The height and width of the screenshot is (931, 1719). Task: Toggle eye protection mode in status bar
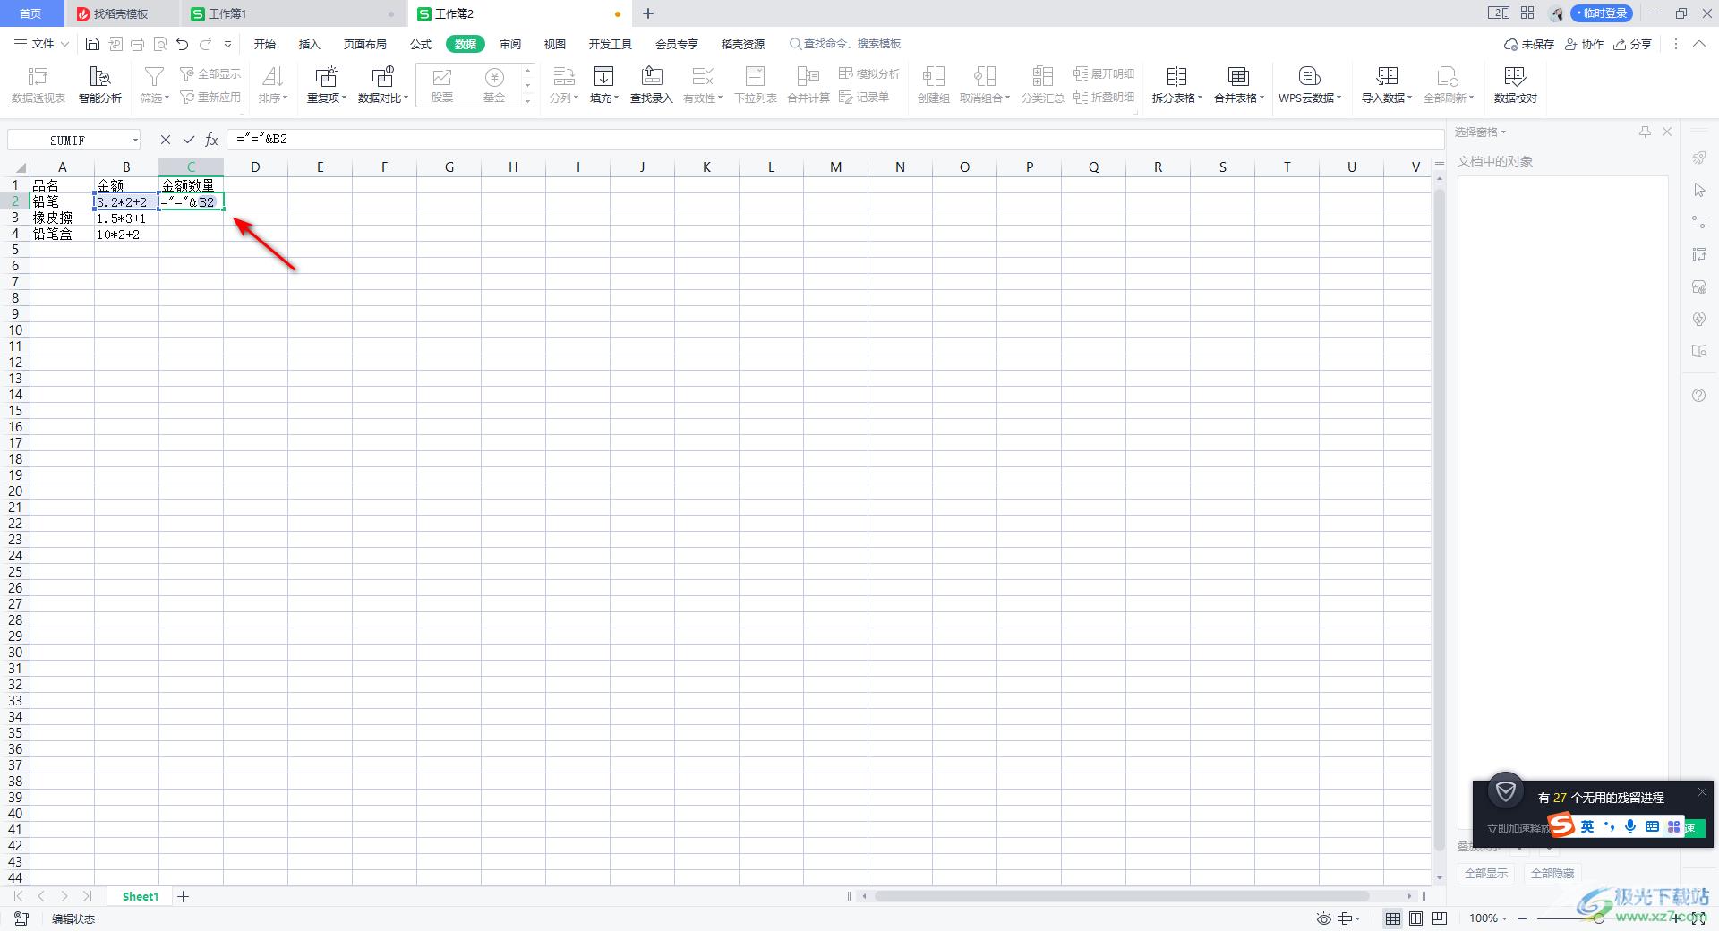[1323, 918]
